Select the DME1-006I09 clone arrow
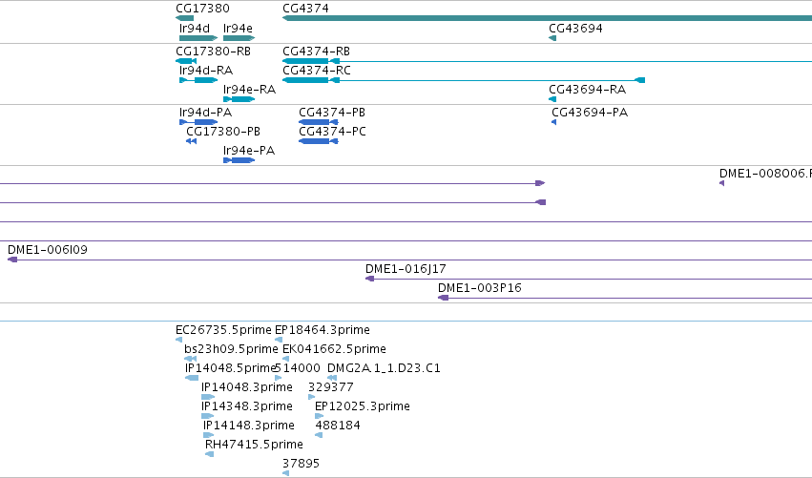Screen dimensions: 812x478 [x=409, y=260]
